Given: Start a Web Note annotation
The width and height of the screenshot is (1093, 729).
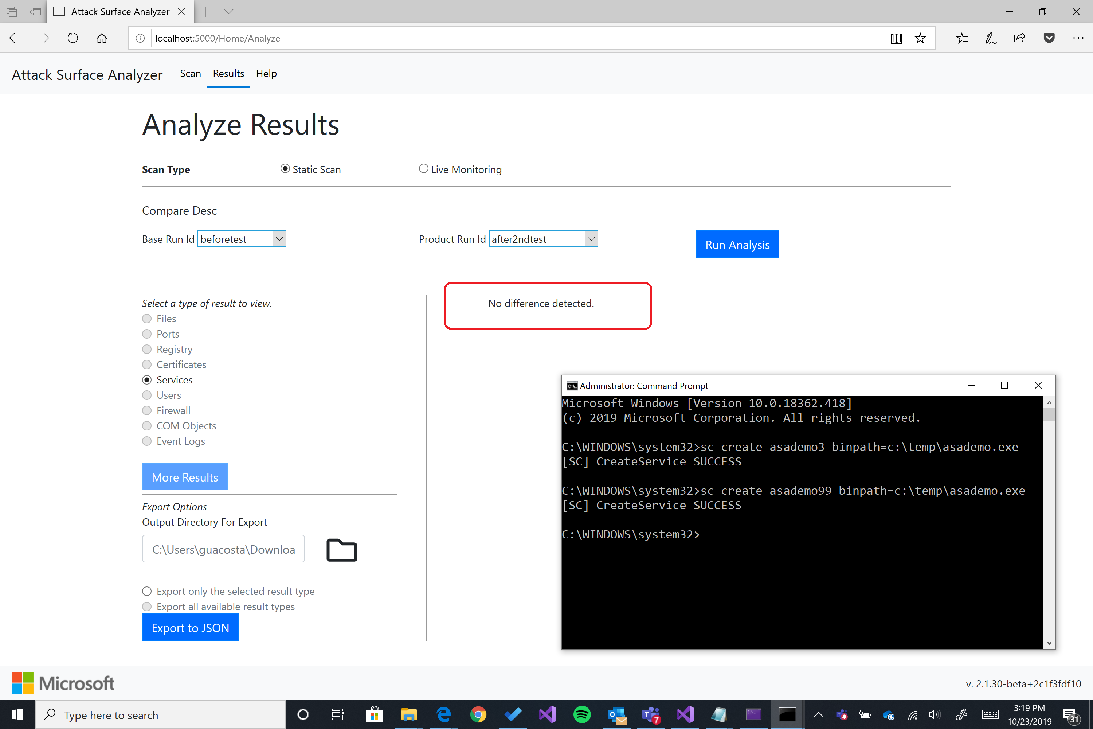Looking at the screenshot, I should [990, 38].
